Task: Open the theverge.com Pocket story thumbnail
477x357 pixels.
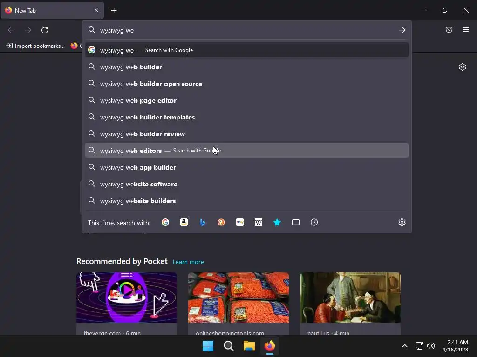Action: point(127,297)
